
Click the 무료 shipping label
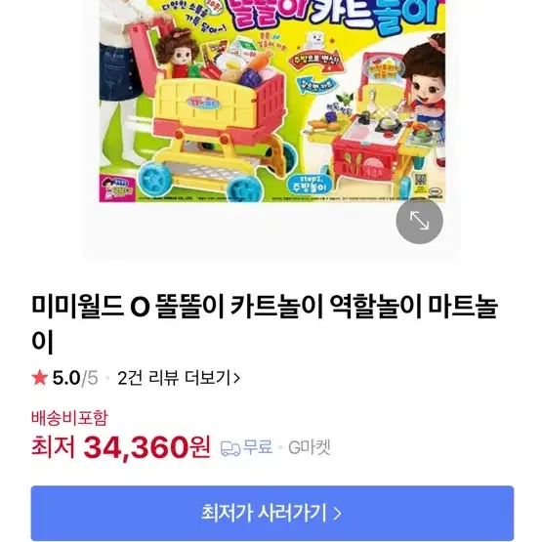click(258, 446)
